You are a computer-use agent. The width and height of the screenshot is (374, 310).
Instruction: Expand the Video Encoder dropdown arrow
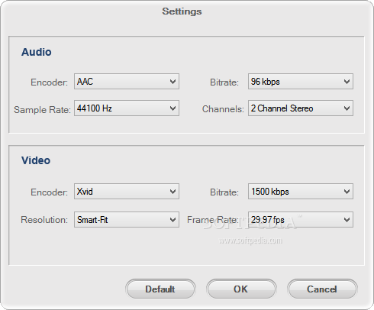(x=172, y=192)
